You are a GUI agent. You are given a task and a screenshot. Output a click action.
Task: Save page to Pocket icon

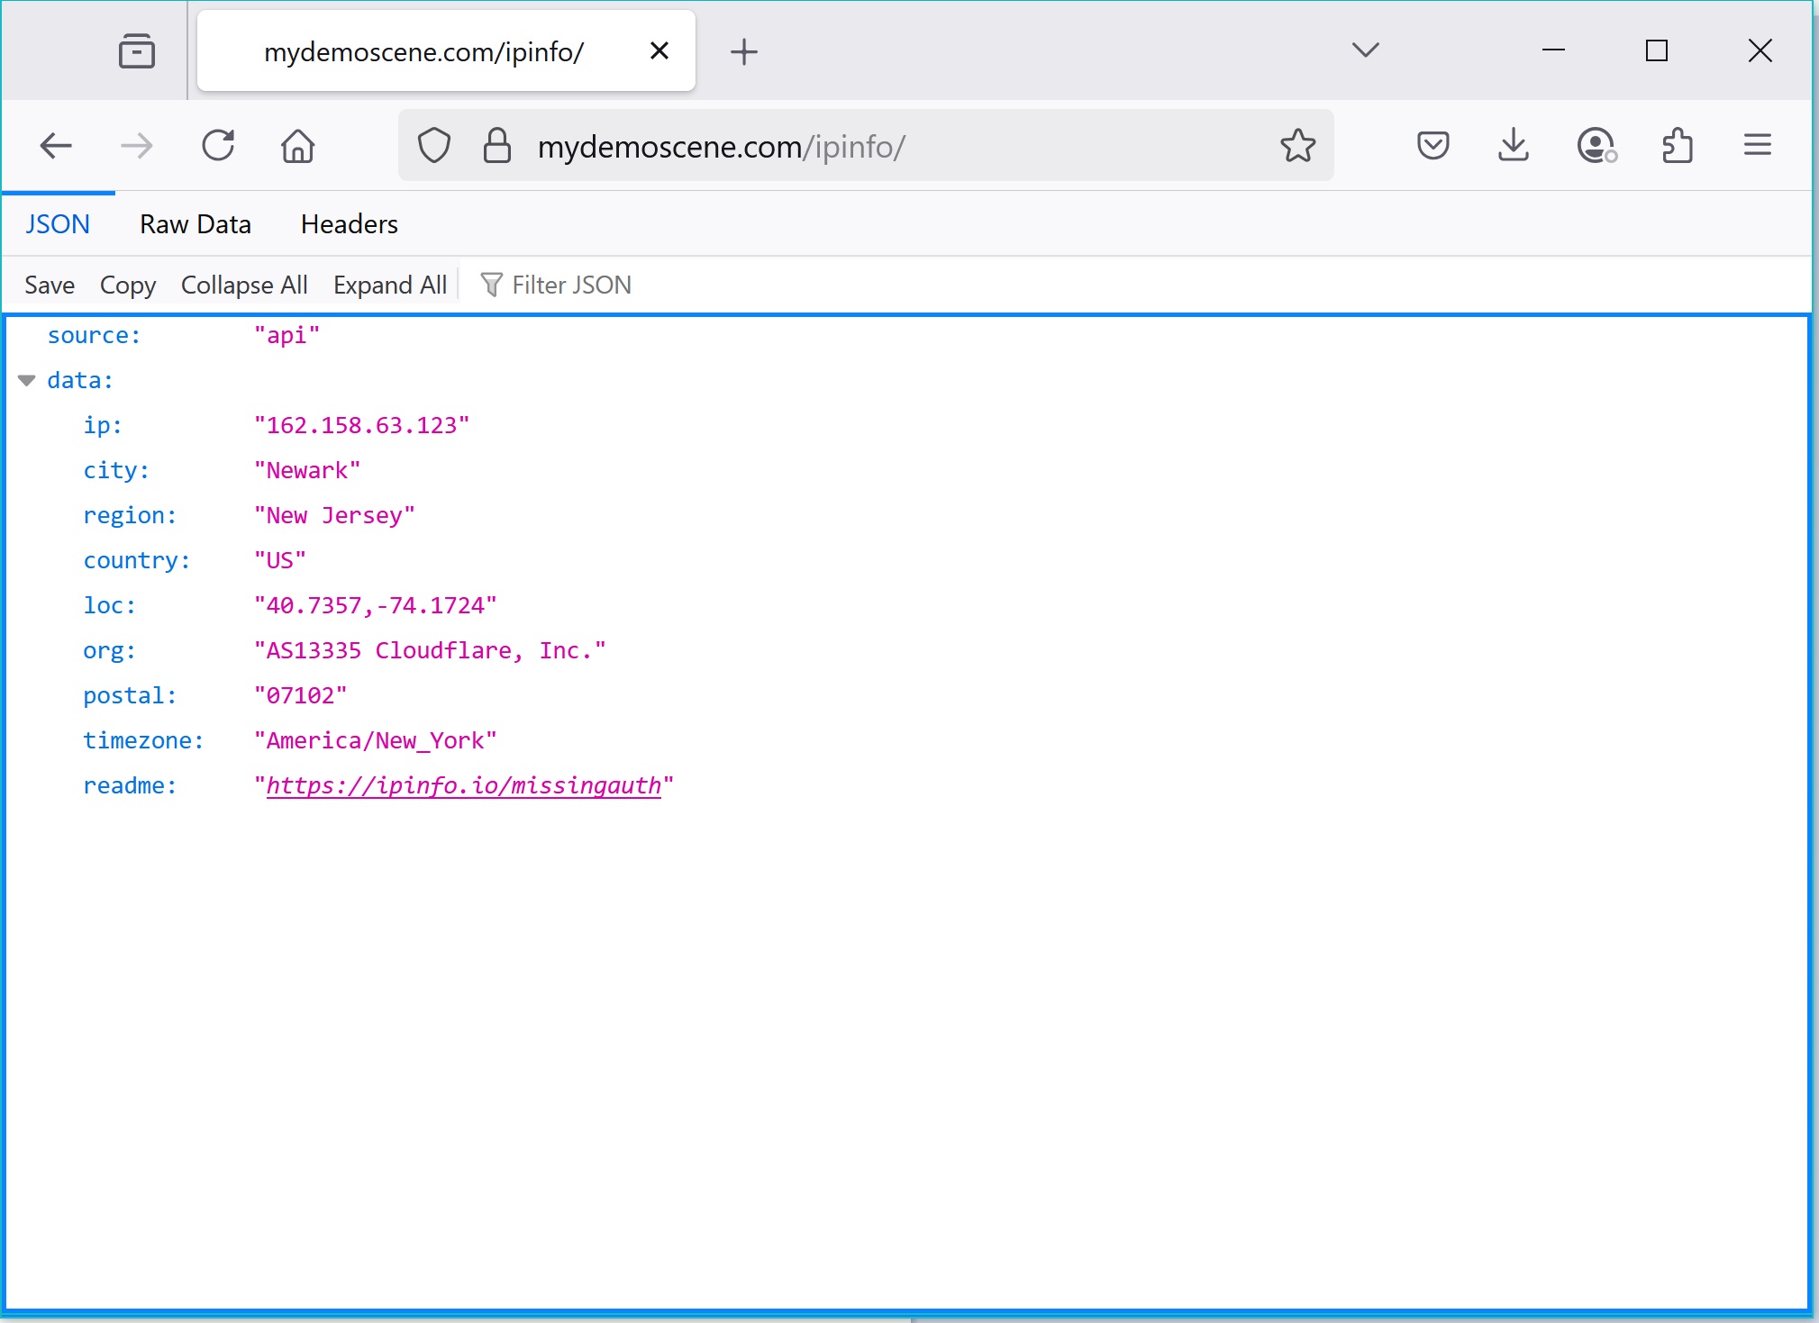[x=1432, y=145]
